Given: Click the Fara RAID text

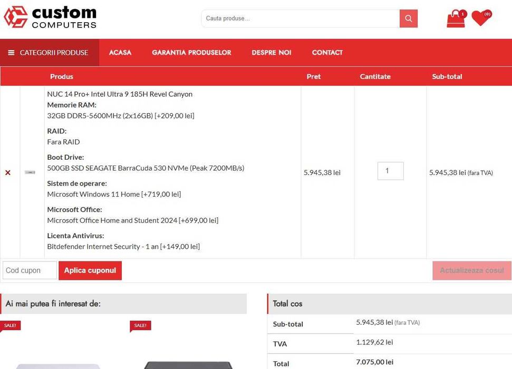Looking at the screenshot, I should (x=63, y=142).
